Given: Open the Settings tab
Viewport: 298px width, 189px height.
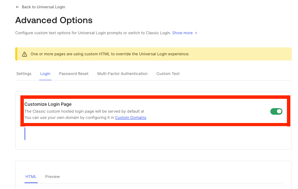Looking at the screenshot, I should [x=24, y=74].
